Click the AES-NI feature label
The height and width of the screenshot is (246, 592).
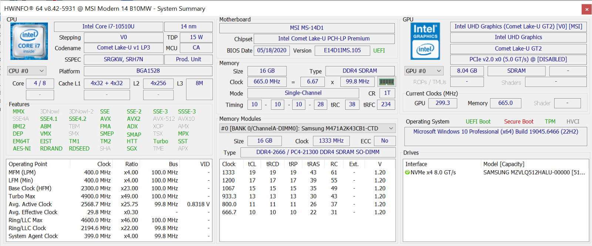tap(21, 148)
